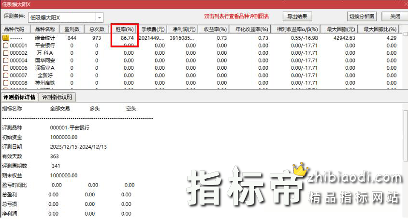Sort by the 相对收益率α/β(%) column header
Viewport: 408px width, 219px height.
click(x=295, y=29)
